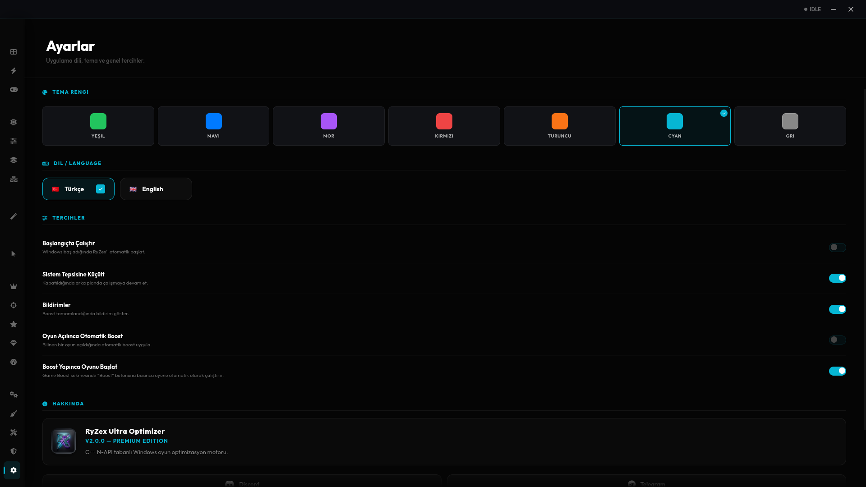Viewport: 866px width, 487px height.
Task: Pick the Kırmızı red theme color
Action: click(x=444, y=126)
